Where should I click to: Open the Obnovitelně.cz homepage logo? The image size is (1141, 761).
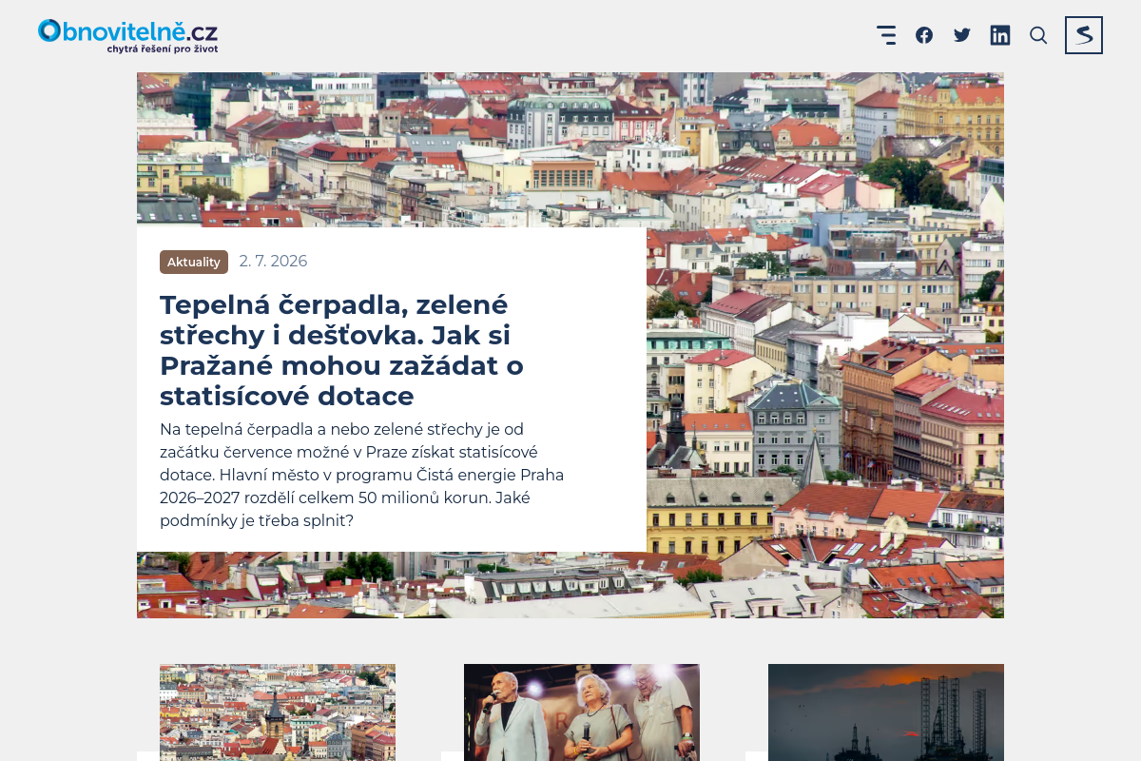[127, 35]
